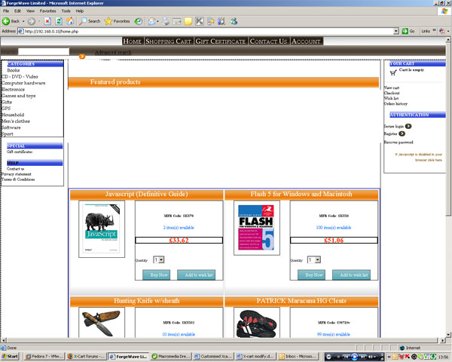
Task: Click the round Secure login arrow icon
Action: 408,126
